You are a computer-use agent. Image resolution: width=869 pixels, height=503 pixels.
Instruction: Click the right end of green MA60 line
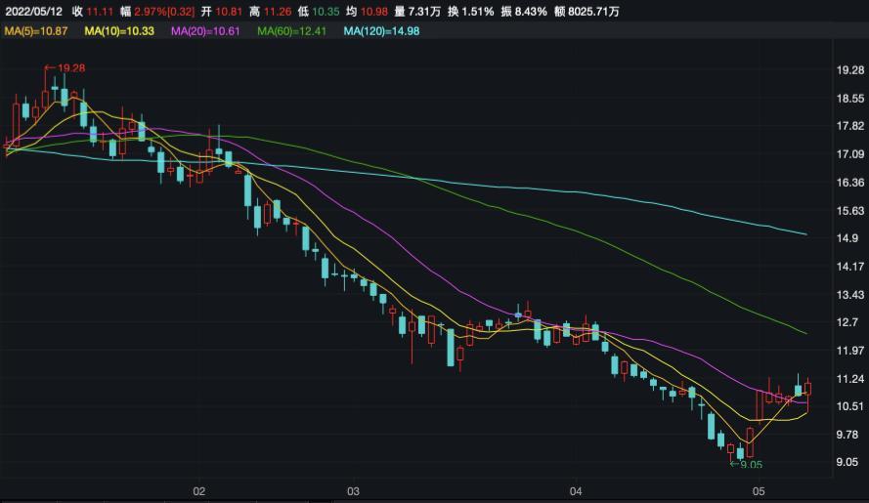tap(804, 333)
